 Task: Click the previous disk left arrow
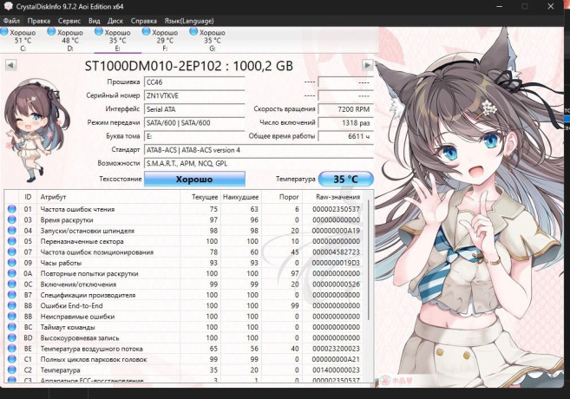[x=11, y=65]
